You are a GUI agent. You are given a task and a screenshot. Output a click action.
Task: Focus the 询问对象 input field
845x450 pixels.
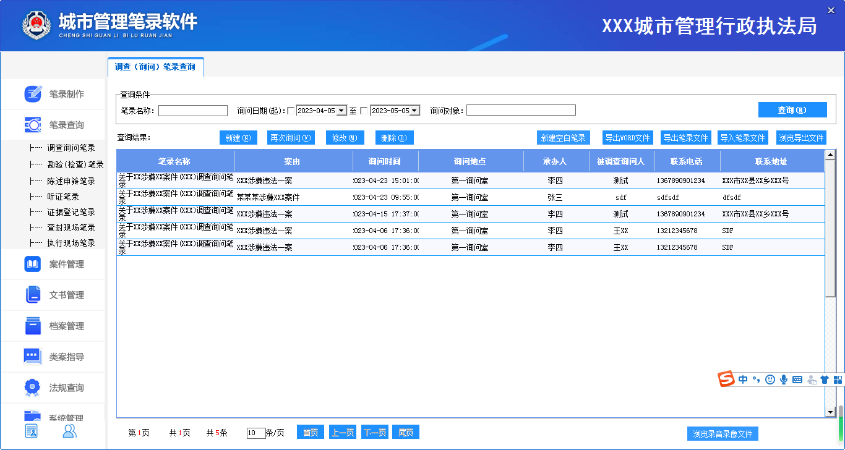point(521,110)
